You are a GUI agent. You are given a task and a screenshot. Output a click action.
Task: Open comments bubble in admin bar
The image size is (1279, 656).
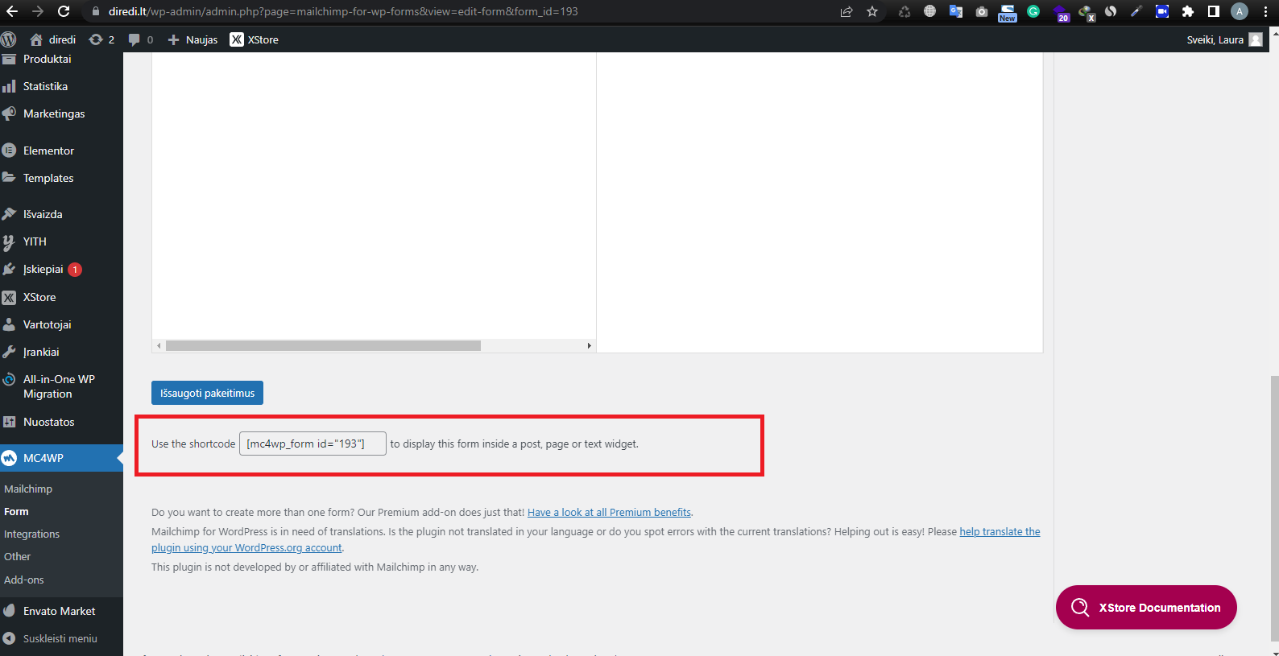pyautogui.click(x=141, y=39)
